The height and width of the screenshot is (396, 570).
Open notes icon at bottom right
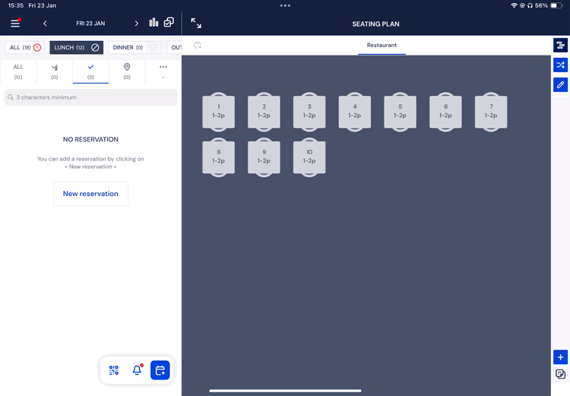click(560, 374)
